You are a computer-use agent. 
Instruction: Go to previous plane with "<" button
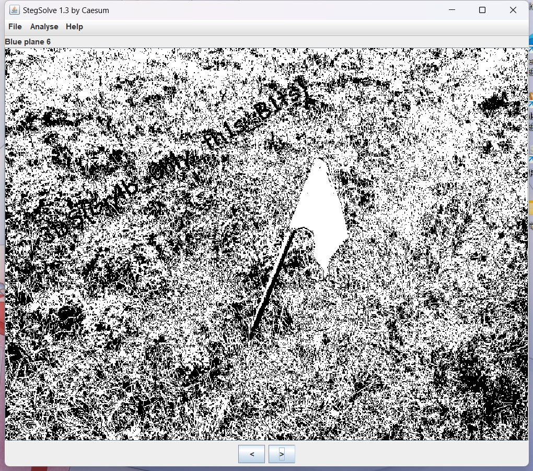pos(251,454)
